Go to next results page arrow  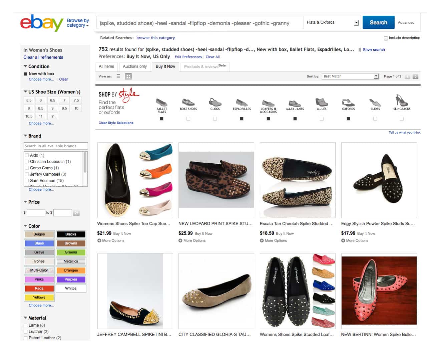(415, 76)
